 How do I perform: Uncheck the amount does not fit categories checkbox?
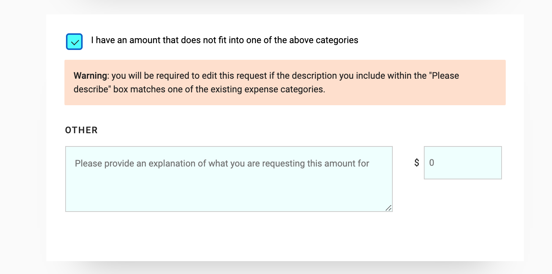click(74, 42)
